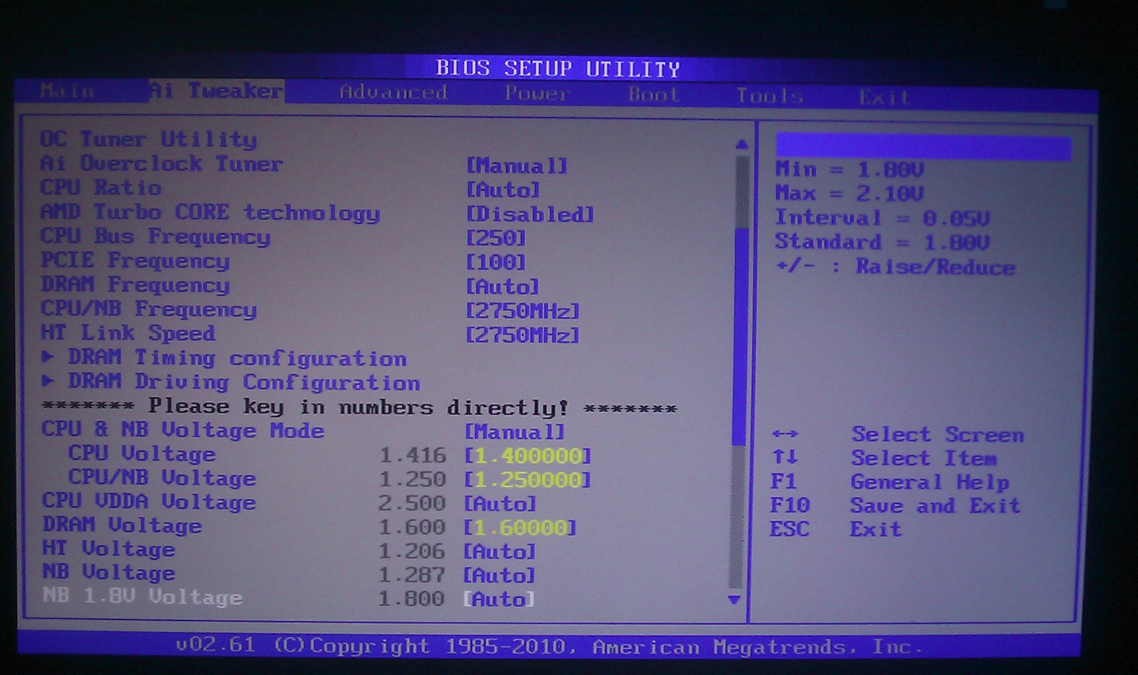
Task: Select the highlighted NB 1.8V Voltage Auto value
Action: pos(498,600)
